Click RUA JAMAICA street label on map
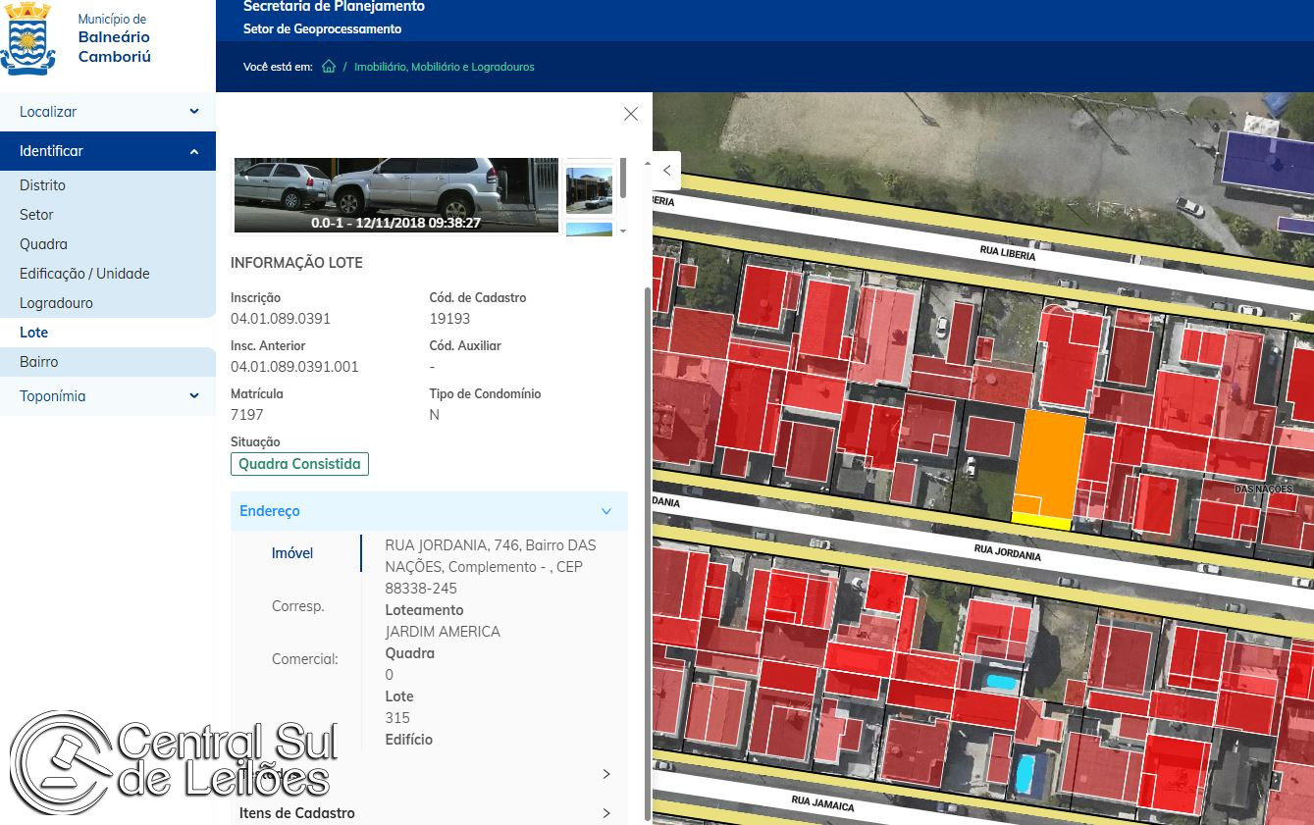 [822, 804]
